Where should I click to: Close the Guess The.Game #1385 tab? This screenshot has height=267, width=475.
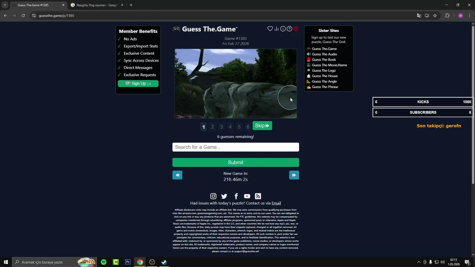(x=63, y=5)
